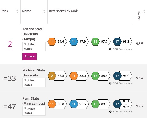
Task: Click info icon beside Penn State SDG Descriptions
Action: coord(110,112)
